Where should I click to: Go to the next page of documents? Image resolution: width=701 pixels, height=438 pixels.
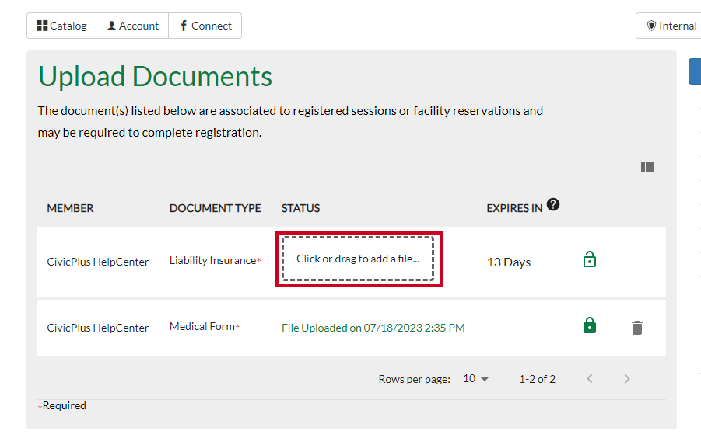coord(627,379)
